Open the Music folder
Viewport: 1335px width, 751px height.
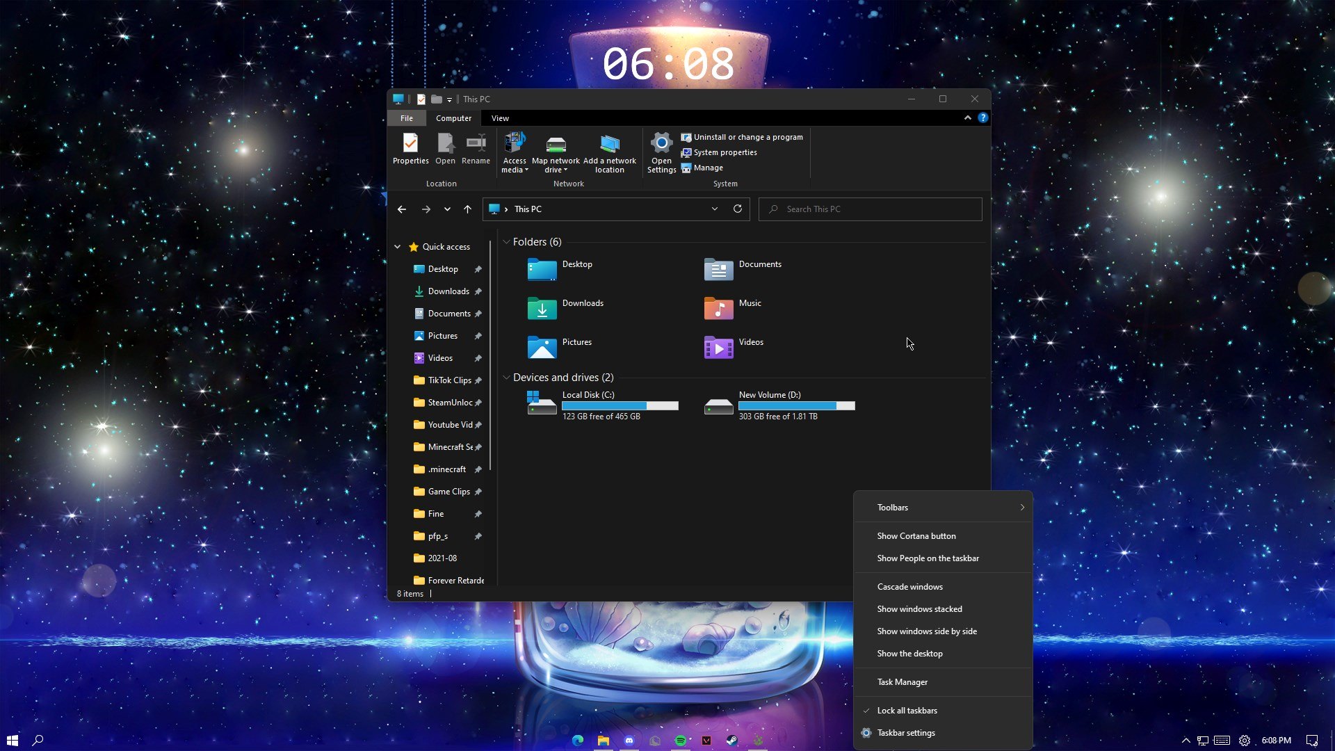(719, 307)
